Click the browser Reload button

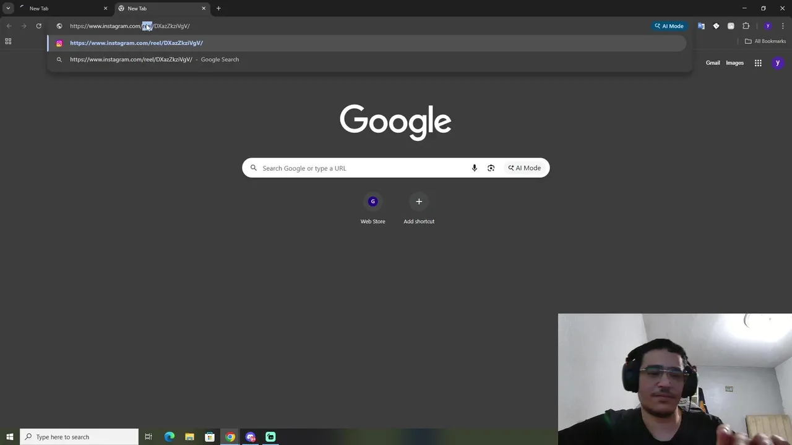pyautogui.click(x=38, y=26)
